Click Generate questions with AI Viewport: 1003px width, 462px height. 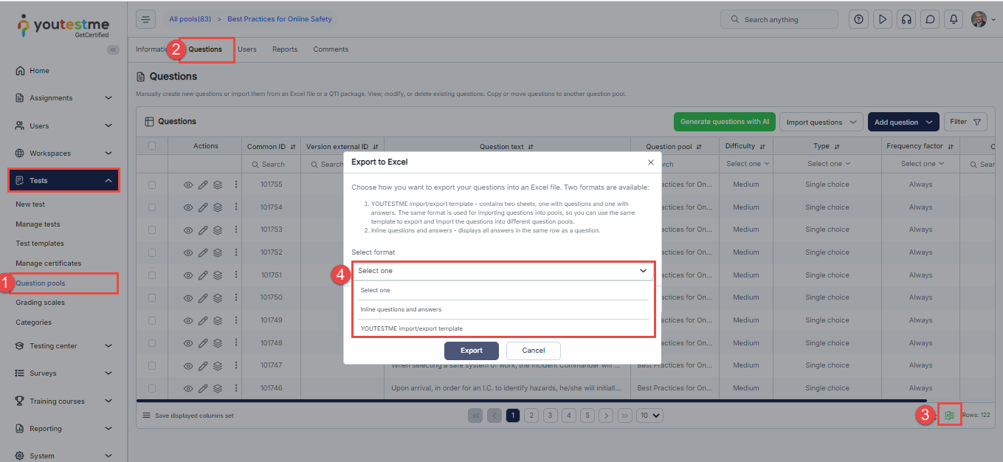tap(724, 123)
